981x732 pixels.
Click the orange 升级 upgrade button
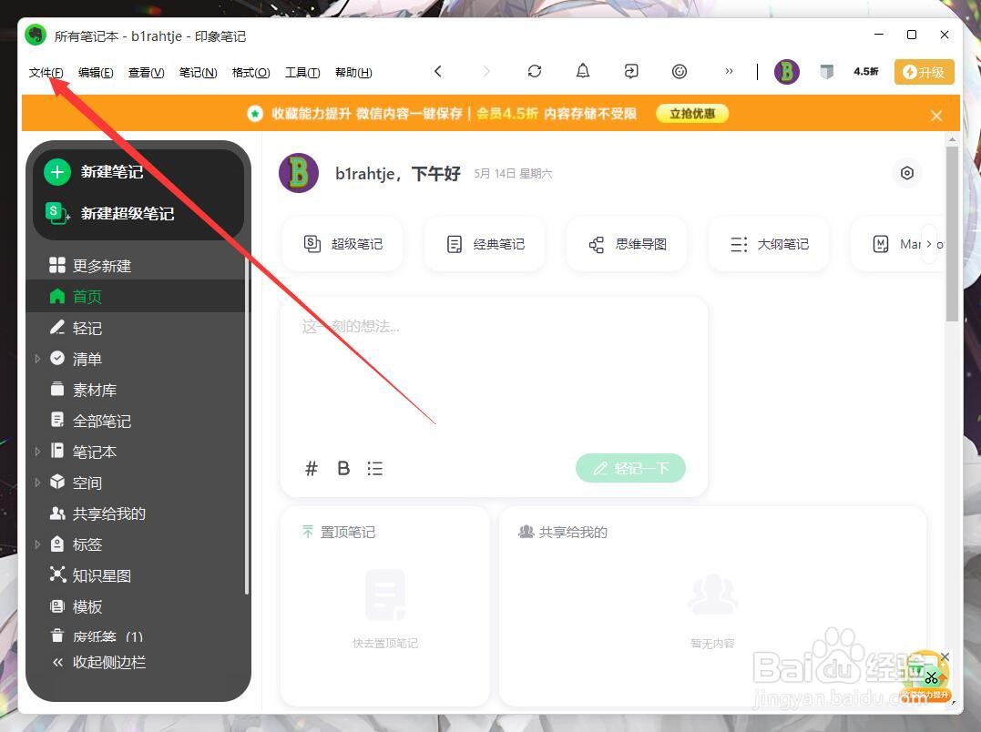pyautogui.click(x=924, y=72)
